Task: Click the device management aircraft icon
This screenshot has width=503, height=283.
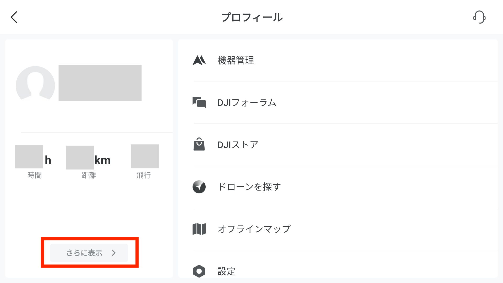Action: pos(199,60)
